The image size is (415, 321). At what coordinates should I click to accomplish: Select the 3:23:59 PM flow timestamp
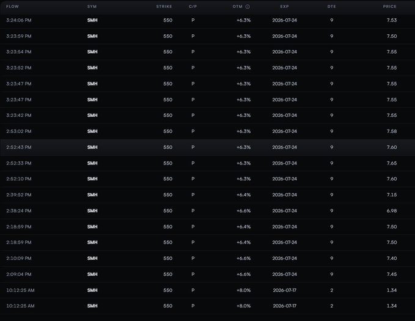click(x=19, y=36)
